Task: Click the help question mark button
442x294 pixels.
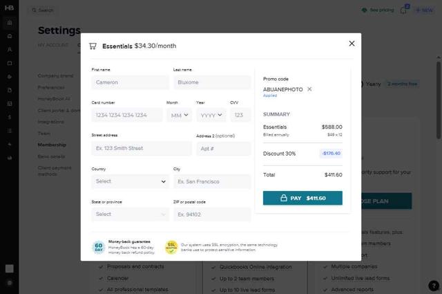Action: [433, 286]
